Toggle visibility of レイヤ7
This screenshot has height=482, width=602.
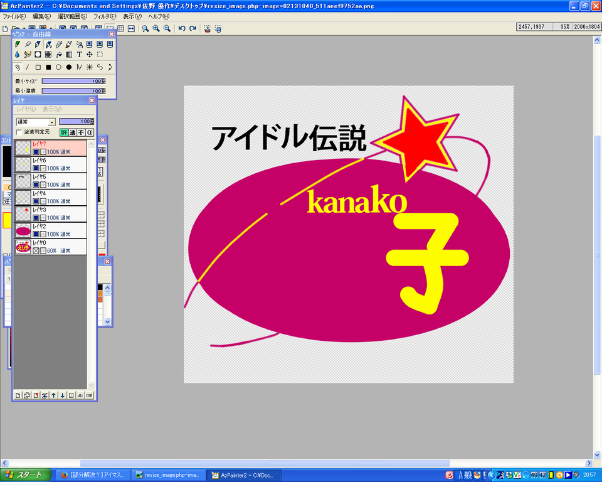tap(36, 152)
